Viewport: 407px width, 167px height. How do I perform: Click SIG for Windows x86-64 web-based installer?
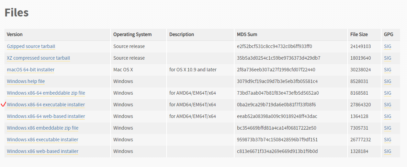click(x=387, y=116)
